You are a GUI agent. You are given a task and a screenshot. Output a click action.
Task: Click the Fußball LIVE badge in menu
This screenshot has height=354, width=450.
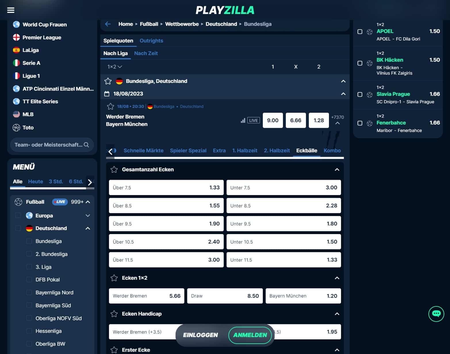60,202
